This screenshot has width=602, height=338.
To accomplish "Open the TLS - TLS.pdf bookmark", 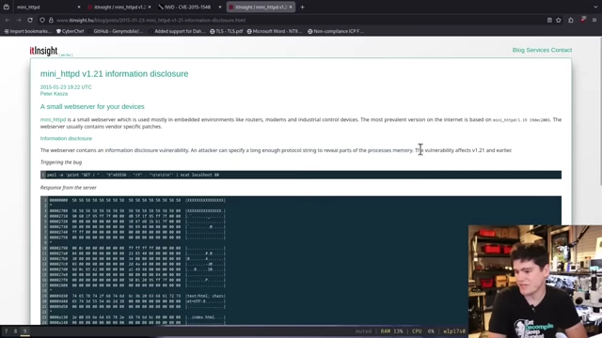I will pos(226,31).
